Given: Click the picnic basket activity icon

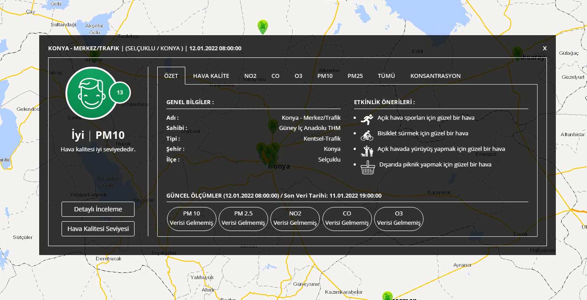Looking at the screenshot, I should (367, 166).
